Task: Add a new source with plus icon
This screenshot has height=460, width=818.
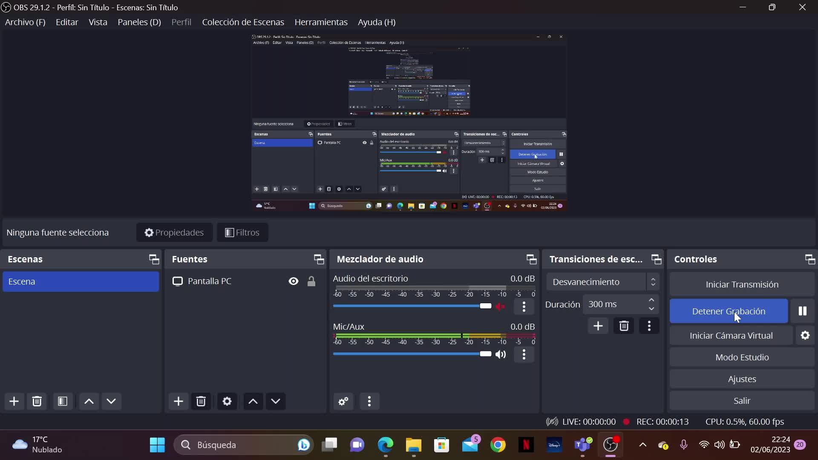Action: pyautogui.click(x=178, y=401)
